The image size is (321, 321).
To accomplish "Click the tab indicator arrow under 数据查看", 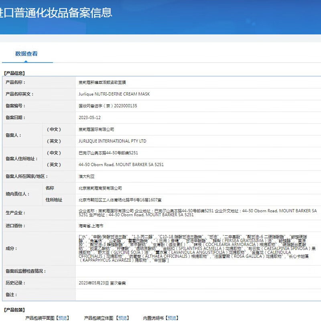I will (x=26, y=61).
